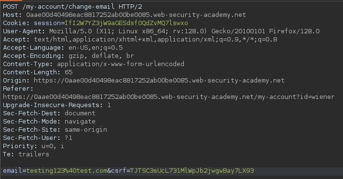Select the Host header value
The height and width of the screenshot is (179, 343).
click(136, 15)
